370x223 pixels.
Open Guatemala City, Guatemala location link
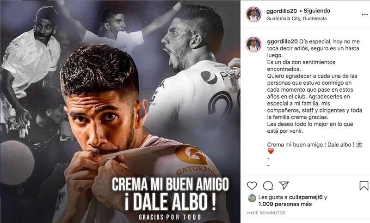coord(296,18)
